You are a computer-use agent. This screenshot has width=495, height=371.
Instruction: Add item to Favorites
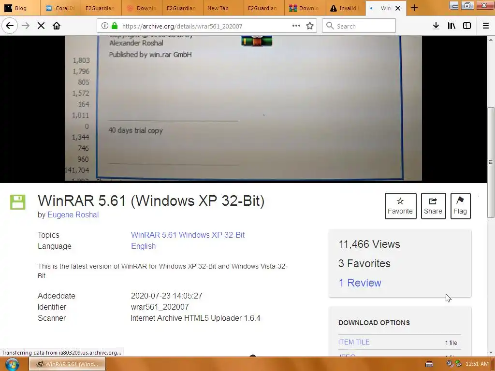coord(400,206)
